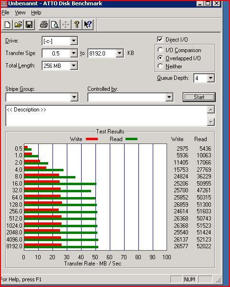Click the red write bar for 8192.0
The width and height of the screenshot is (230, 287).
coord(43,245)
